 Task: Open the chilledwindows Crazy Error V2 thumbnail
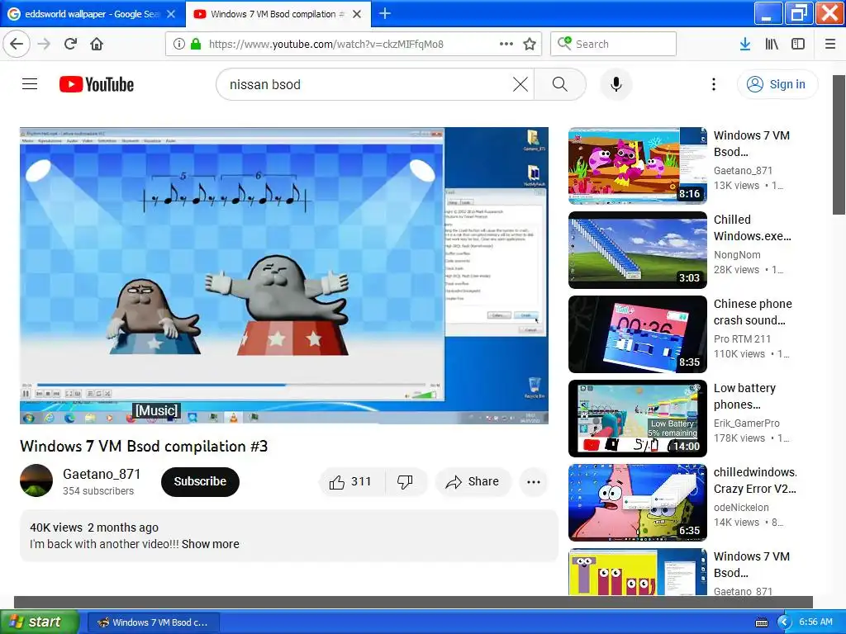click(638, 503)
